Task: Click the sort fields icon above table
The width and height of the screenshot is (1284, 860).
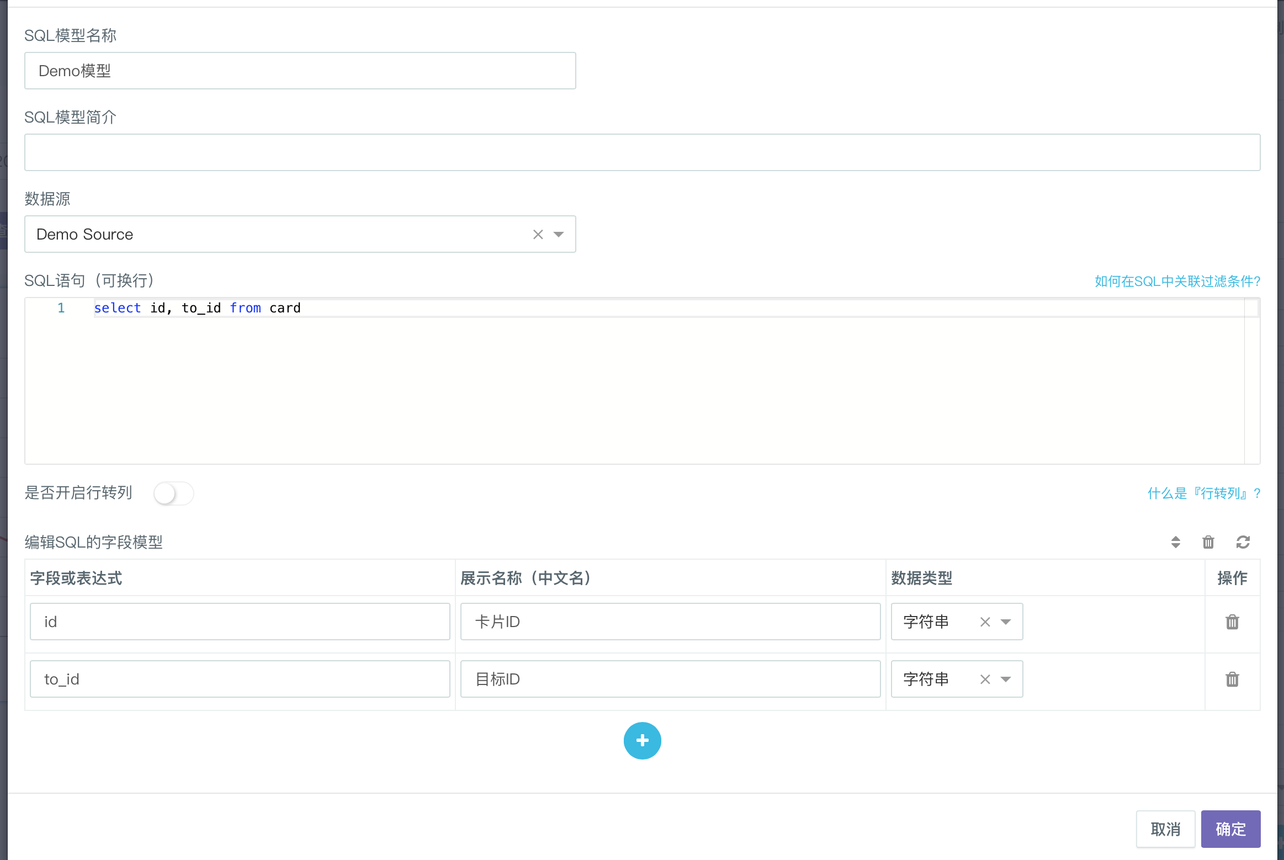Action: (1175, 542)
